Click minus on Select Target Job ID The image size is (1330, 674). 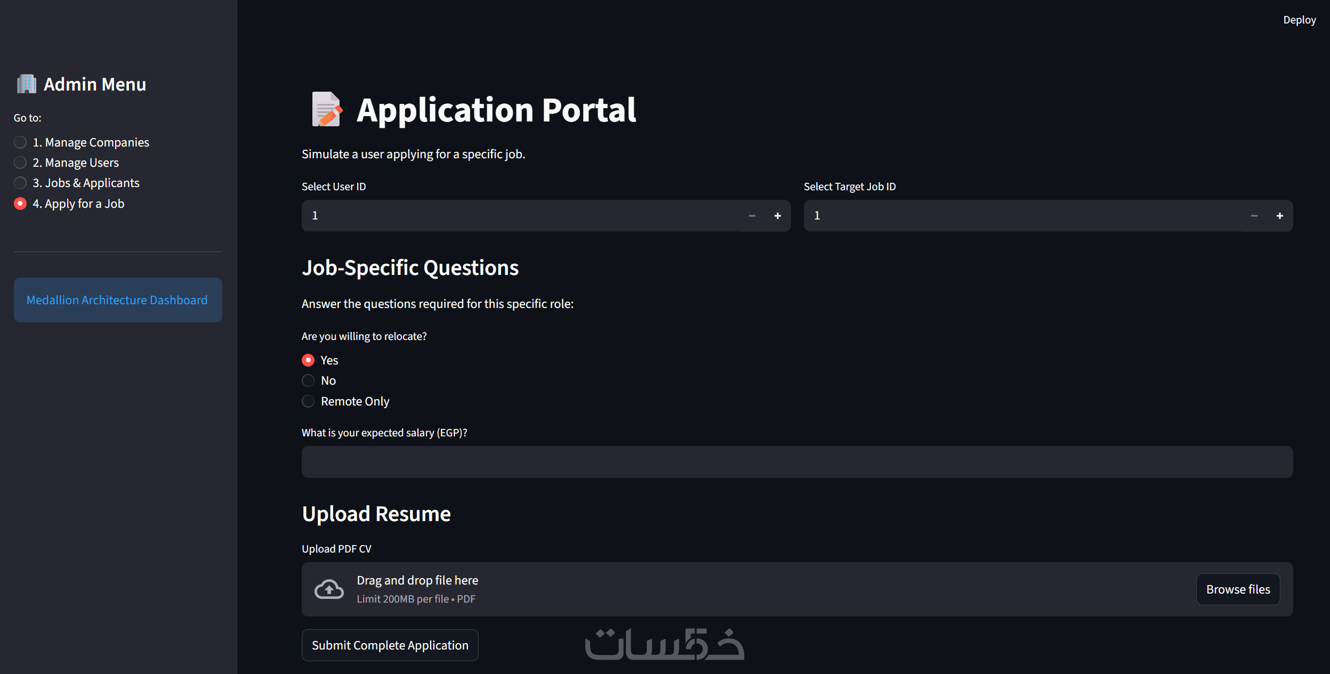pyautogui.click(x=1254, y=216)
